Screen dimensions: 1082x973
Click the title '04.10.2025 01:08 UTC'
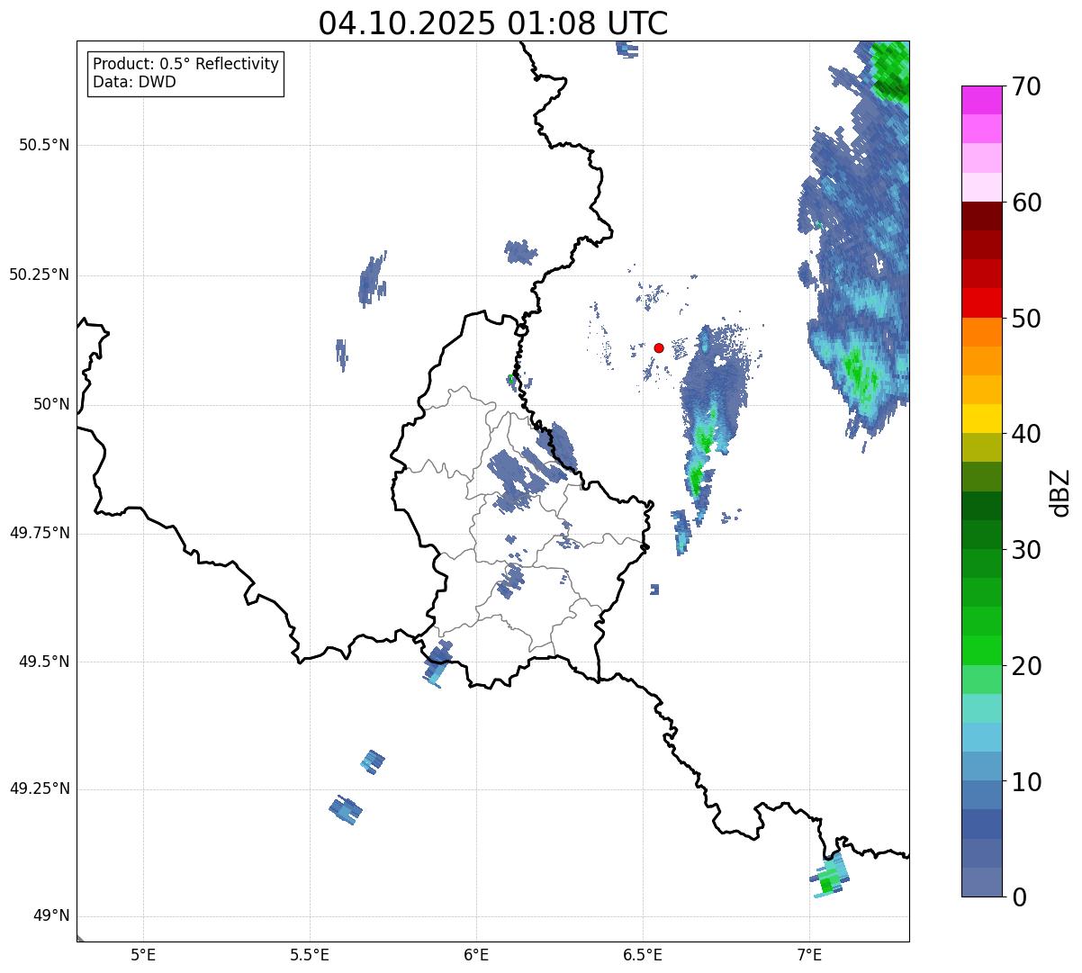pos(493,23)
